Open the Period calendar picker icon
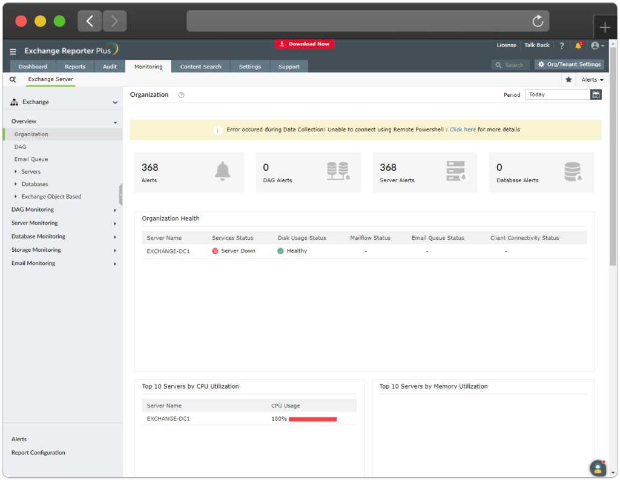 pos(596,94)
